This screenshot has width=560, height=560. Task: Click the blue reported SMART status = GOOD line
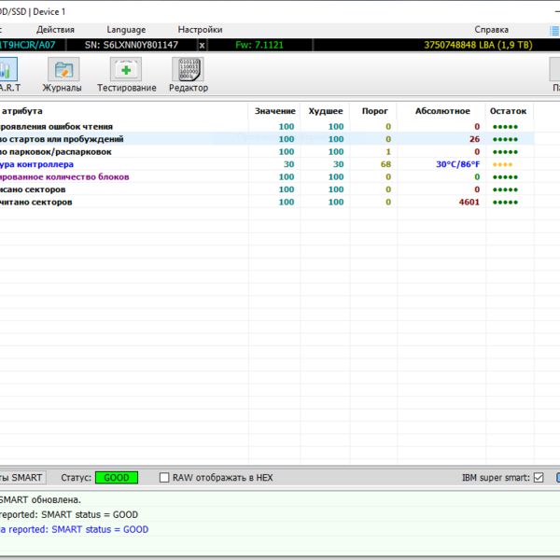pos(74,529)
